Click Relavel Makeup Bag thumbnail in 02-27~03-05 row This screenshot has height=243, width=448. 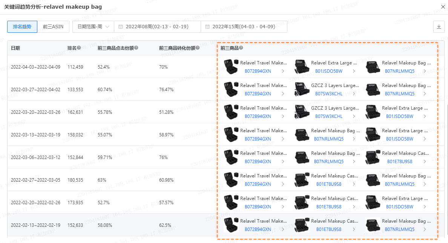373,180
